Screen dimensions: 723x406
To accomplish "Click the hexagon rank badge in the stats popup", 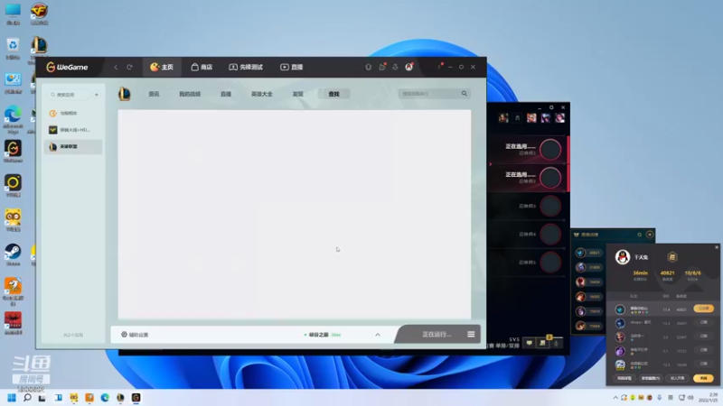I will point(671,257).
